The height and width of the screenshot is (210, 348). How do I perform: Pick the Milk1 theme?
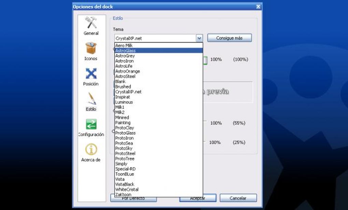(159, 107)
